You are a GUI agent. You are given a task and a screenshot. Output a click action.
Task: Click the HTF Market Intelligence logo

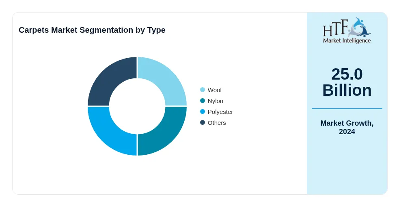[347, 31]
